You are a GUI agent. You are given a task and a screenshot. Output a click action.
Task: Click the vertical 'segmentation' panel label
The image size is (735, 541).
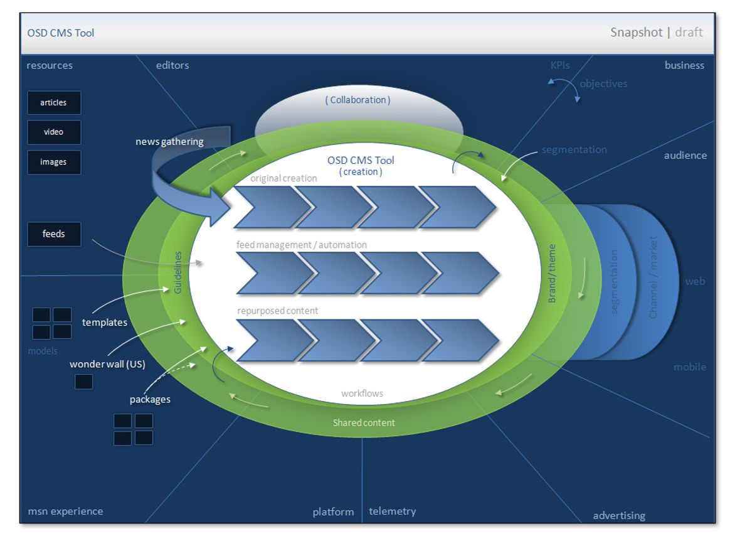click(614, 282)
